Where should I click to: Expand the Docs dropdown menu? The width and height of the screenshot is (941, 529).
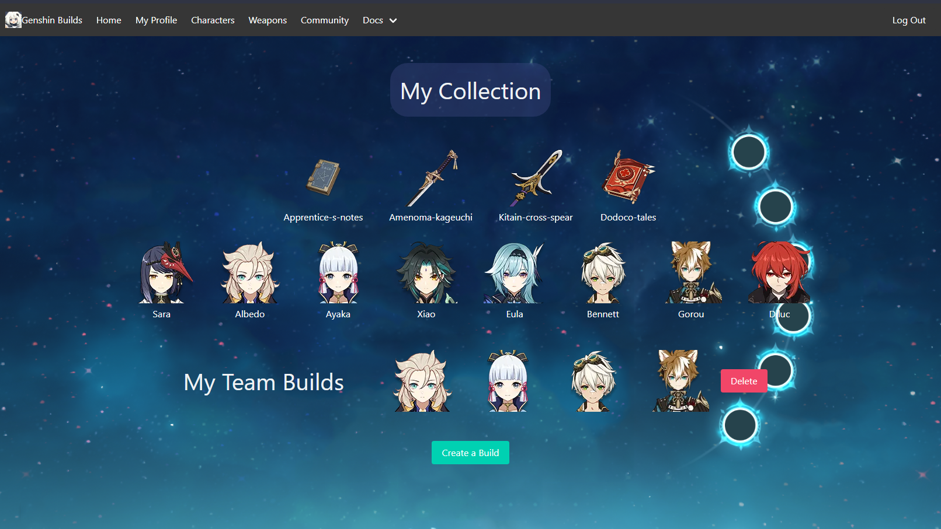(x=380, y=20)
